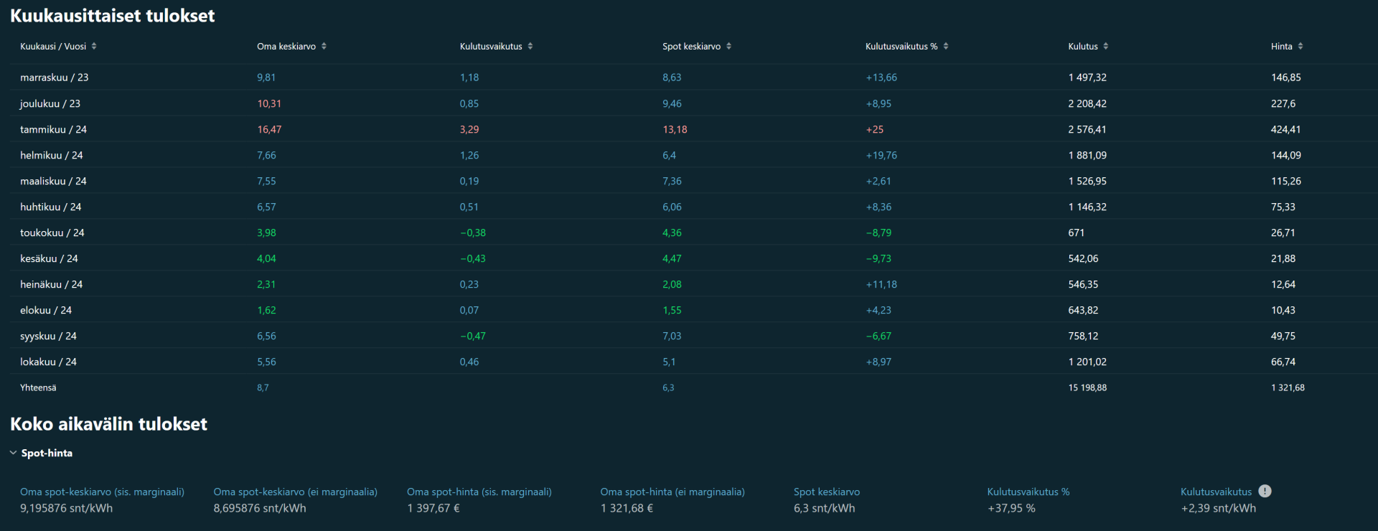Click sort arrows beside Oma keskiarvo

click(324, 46)
